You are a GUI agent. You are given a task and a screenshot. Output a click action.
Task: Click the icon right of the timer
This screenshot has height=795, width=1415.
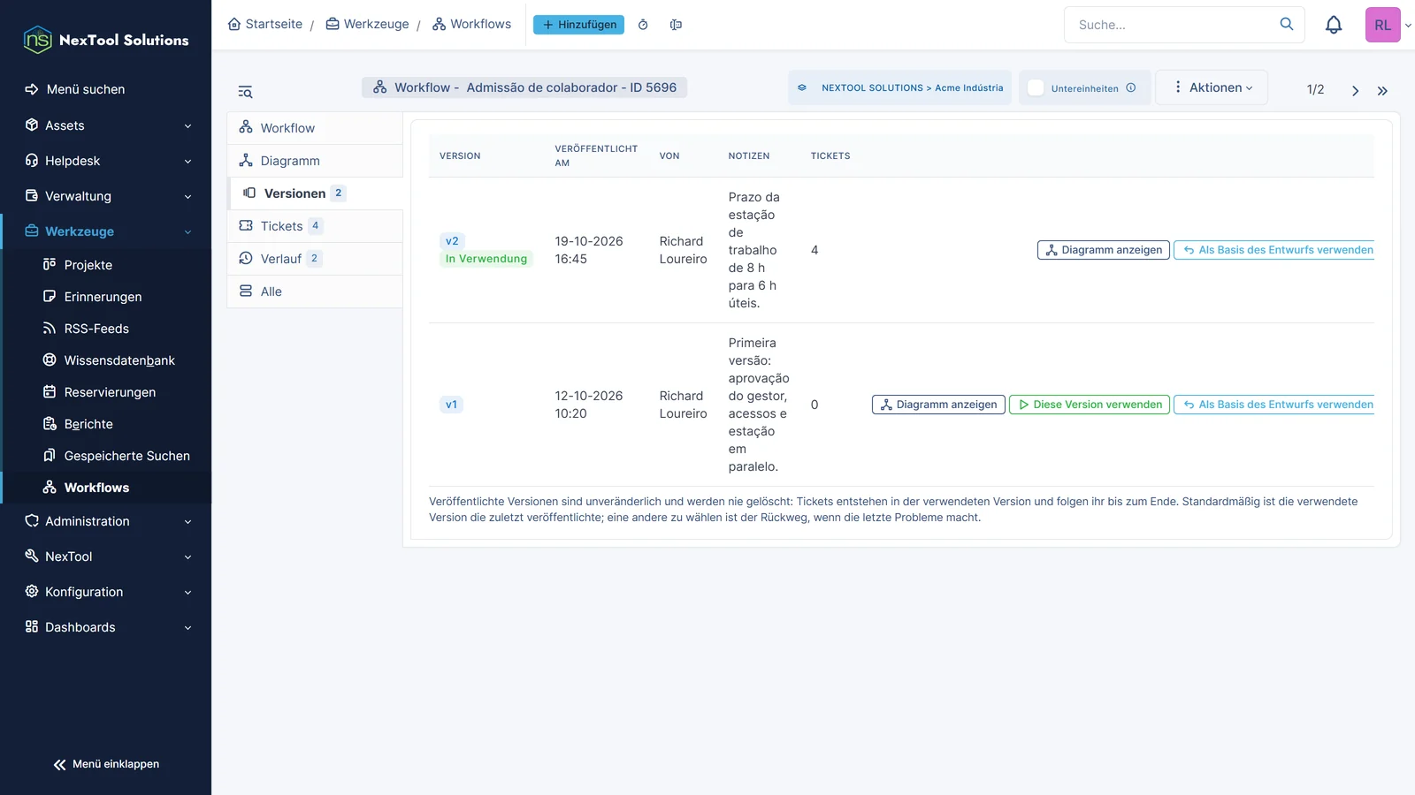click(676, 25)
